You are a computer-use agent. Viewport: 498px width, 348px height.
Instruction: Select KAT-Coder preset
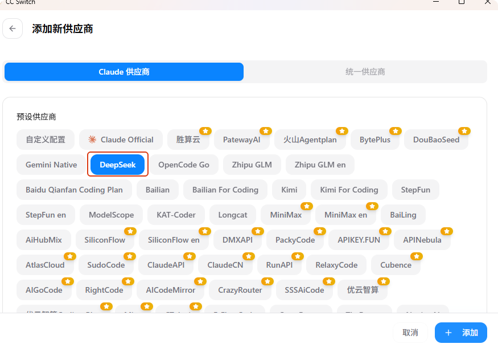(x=176, y=215)
